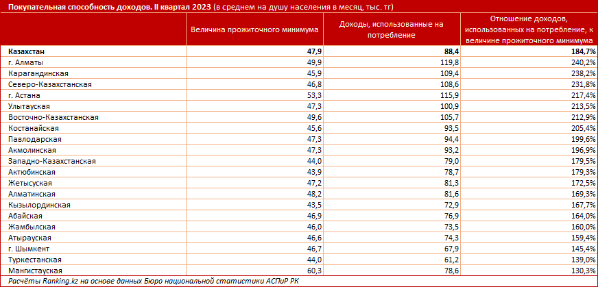Click the 119,8 consumption income value

449,62
